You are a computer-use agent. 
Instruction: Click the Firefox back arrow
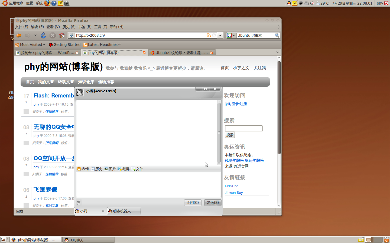(x=19, y=35)
